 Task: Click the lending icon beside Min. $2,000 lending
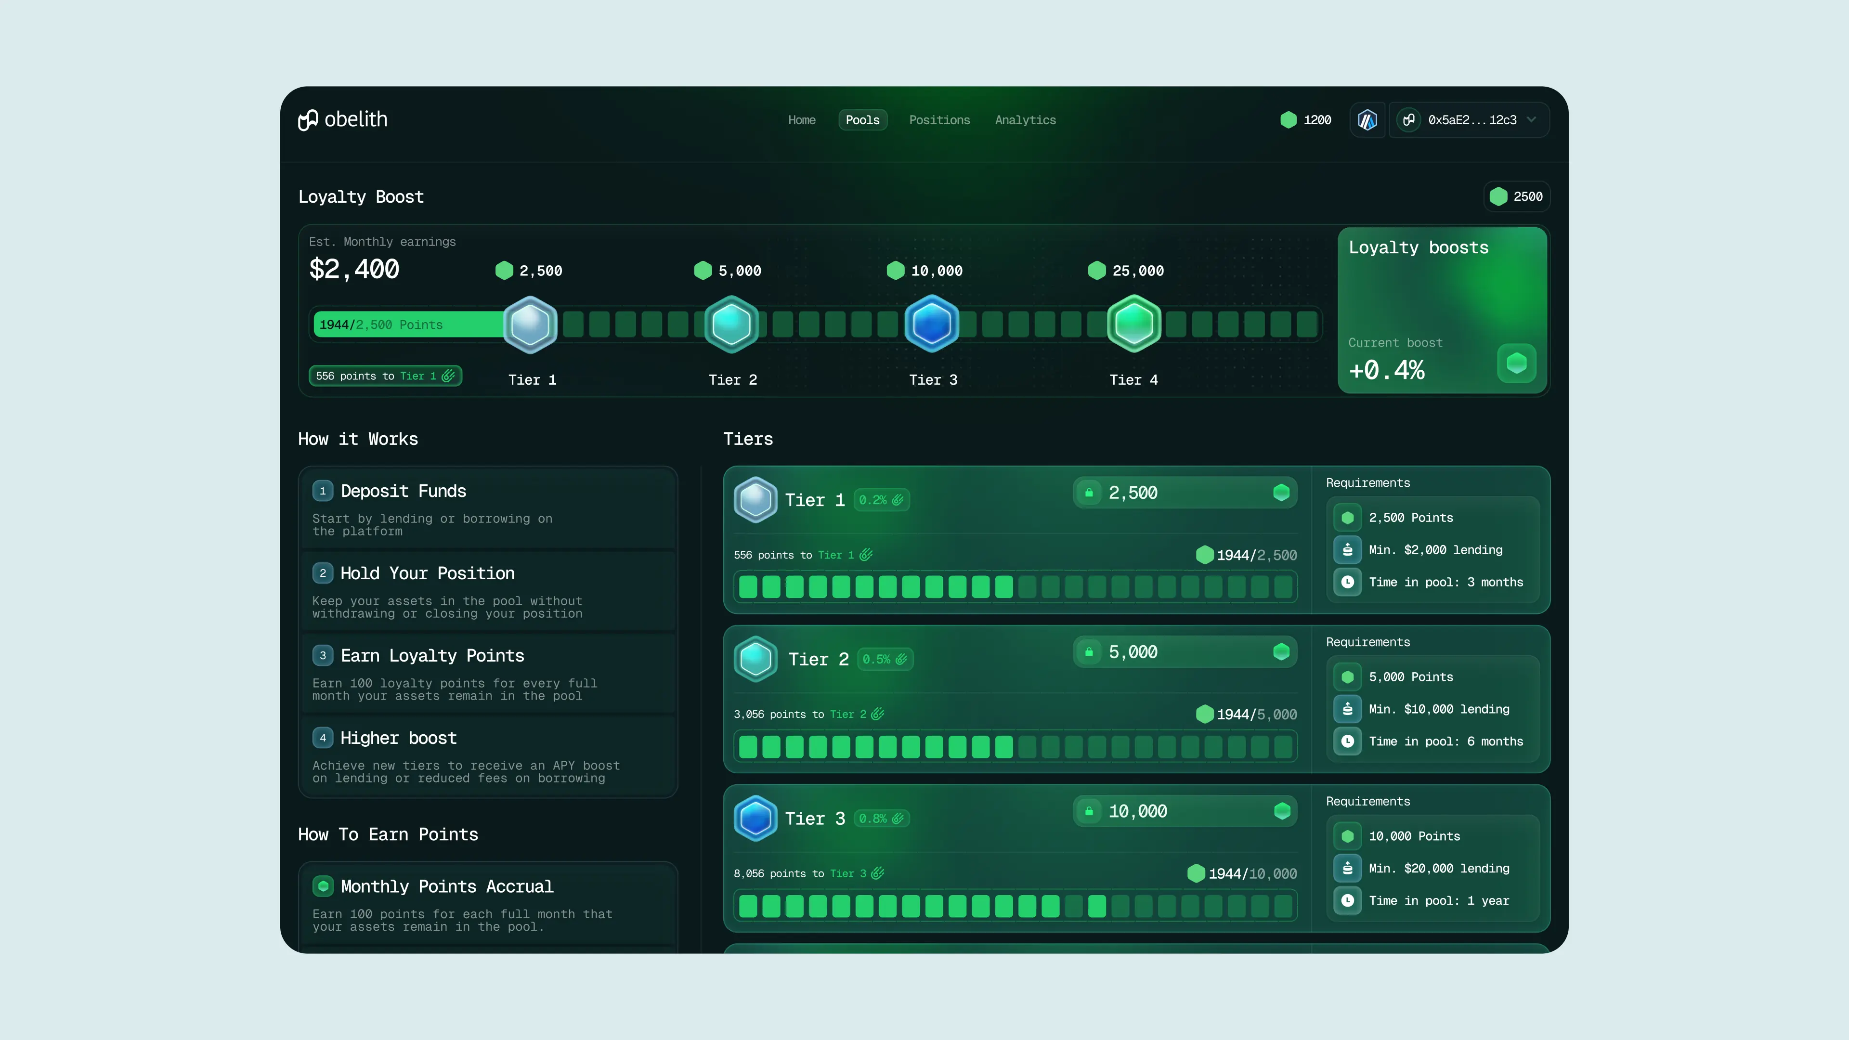[1347, 550]
